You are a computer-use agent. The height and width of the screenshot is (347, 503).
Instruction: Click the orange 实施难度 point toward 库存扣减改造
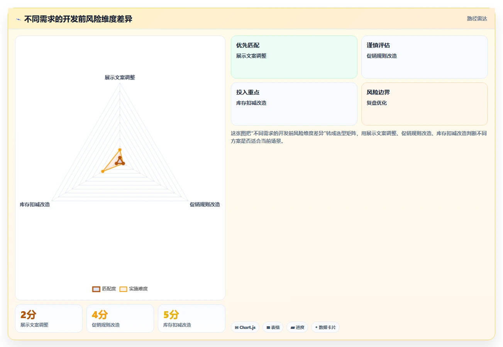point(103,171)
